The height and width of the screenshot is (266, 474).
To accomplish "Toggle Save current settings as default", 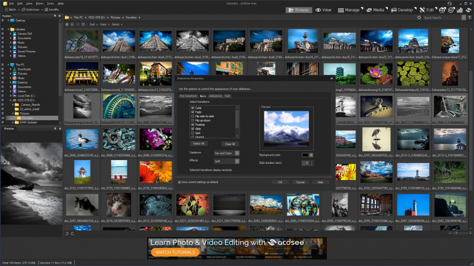I will click(x=180, y=182).
